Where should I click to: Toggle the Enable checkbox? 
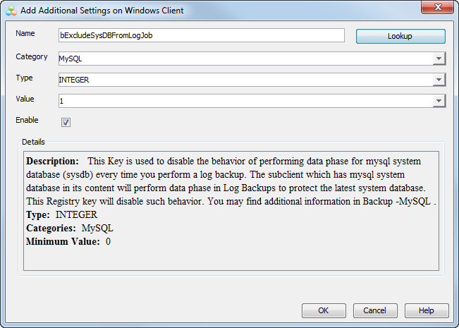tap(66, 122)
